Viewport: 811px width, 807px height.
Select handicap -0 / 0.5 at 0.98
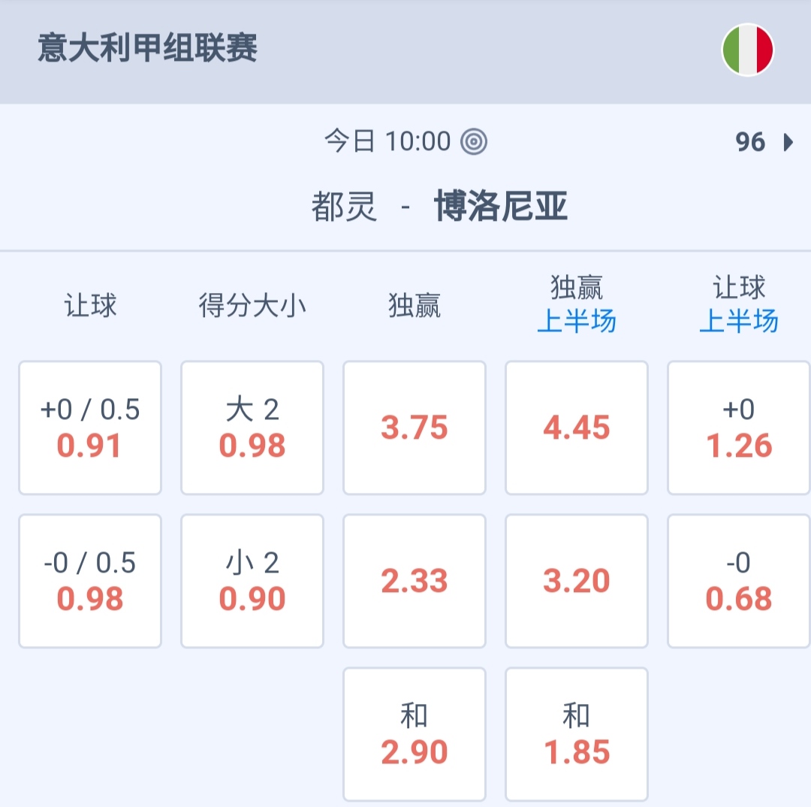point(90,581)
